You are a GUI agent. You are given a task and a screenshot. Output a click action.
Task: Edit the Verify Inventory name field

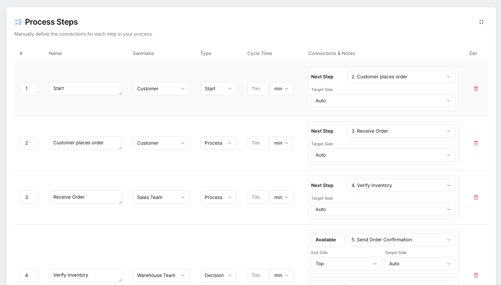tap(86, 275)
